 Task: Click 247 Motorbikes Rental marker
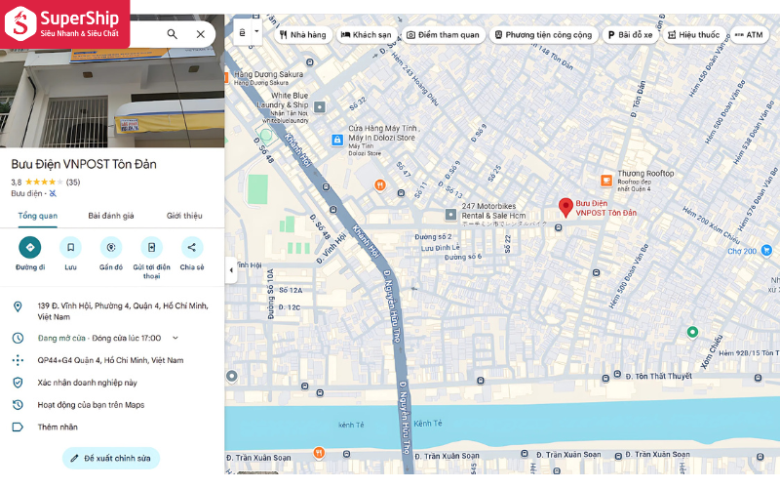pyautogui.click(x=450, y=215)
